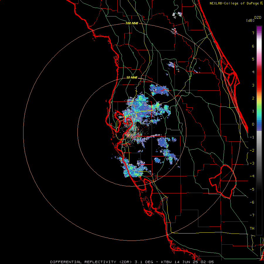Click the -3 tick label on the scale
264x264 pixels.
tap(252, 163)
